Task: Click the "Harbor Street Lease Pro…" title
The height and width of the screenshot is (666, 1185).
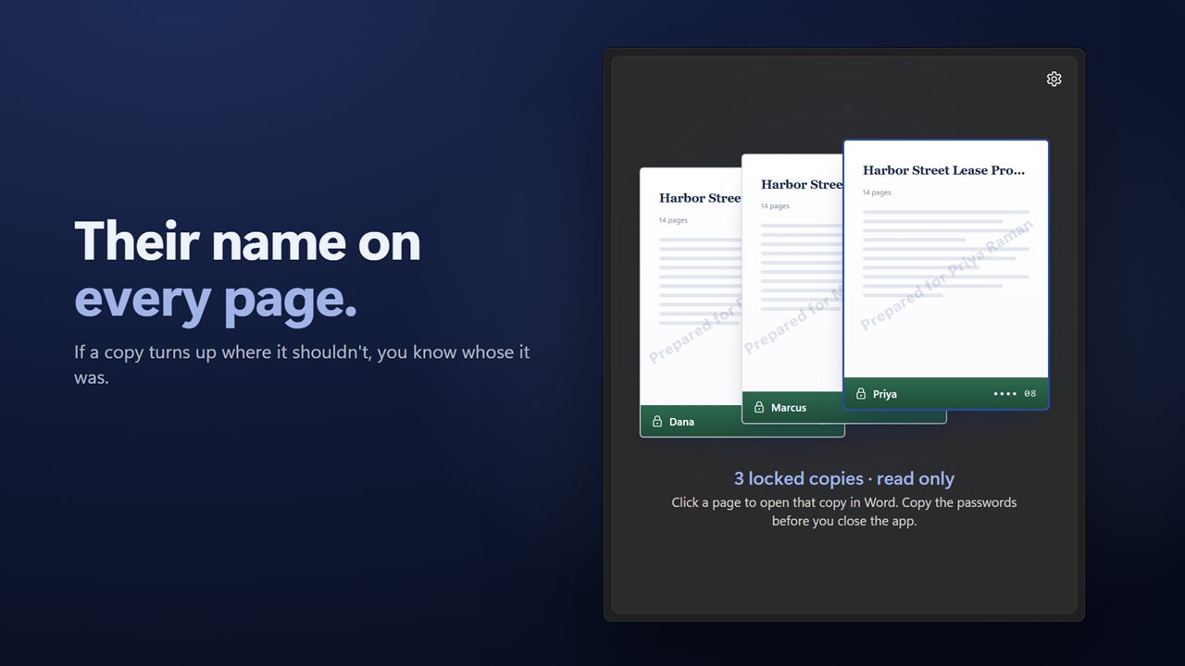Action: tap(944, 170)
